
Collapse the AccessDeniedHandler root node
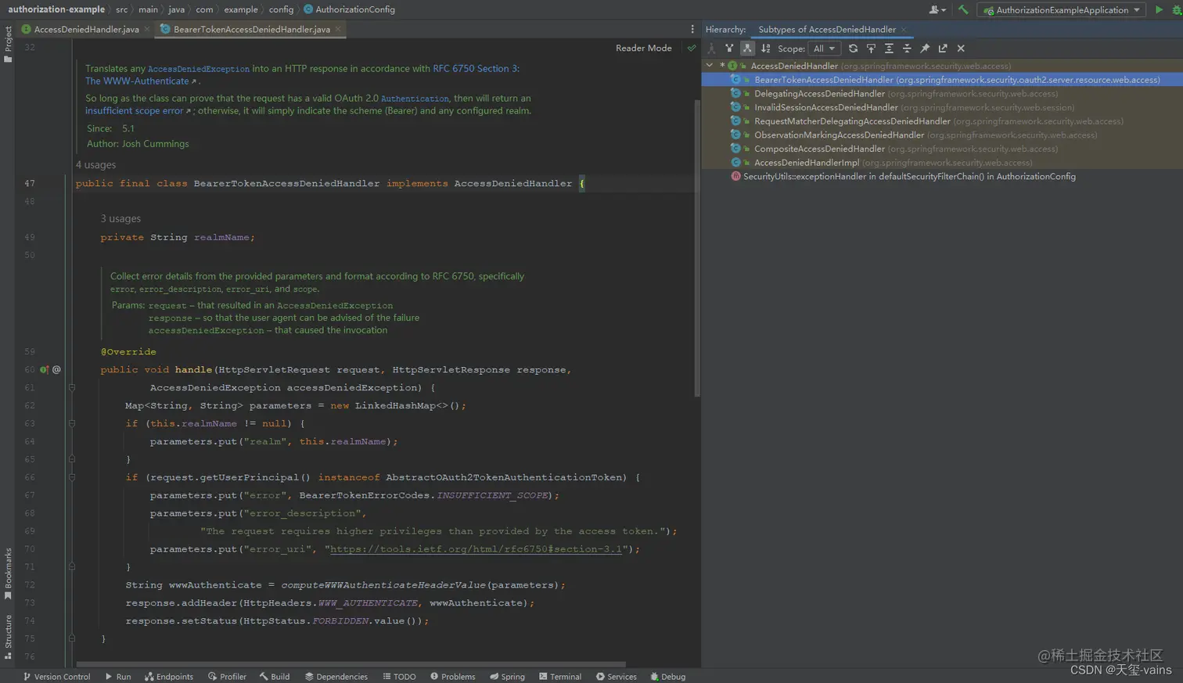pyautogui.click(x=710, y=66)
